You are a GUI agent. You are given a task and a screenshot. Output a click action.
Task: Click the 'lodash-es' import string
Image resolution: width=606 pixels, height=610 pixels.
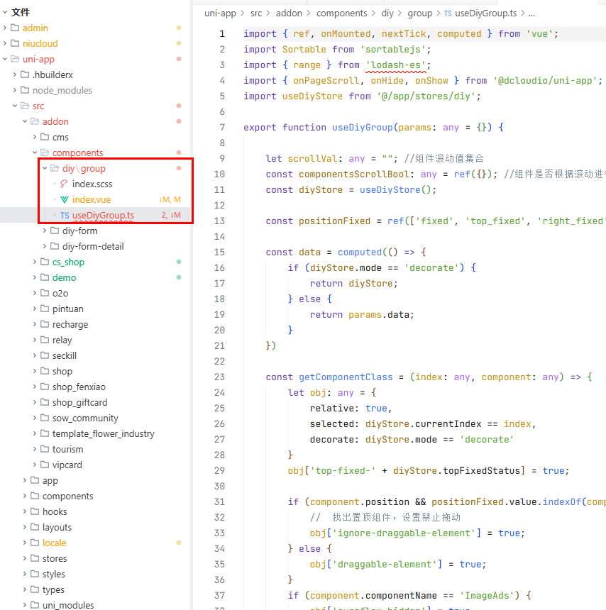395,65
